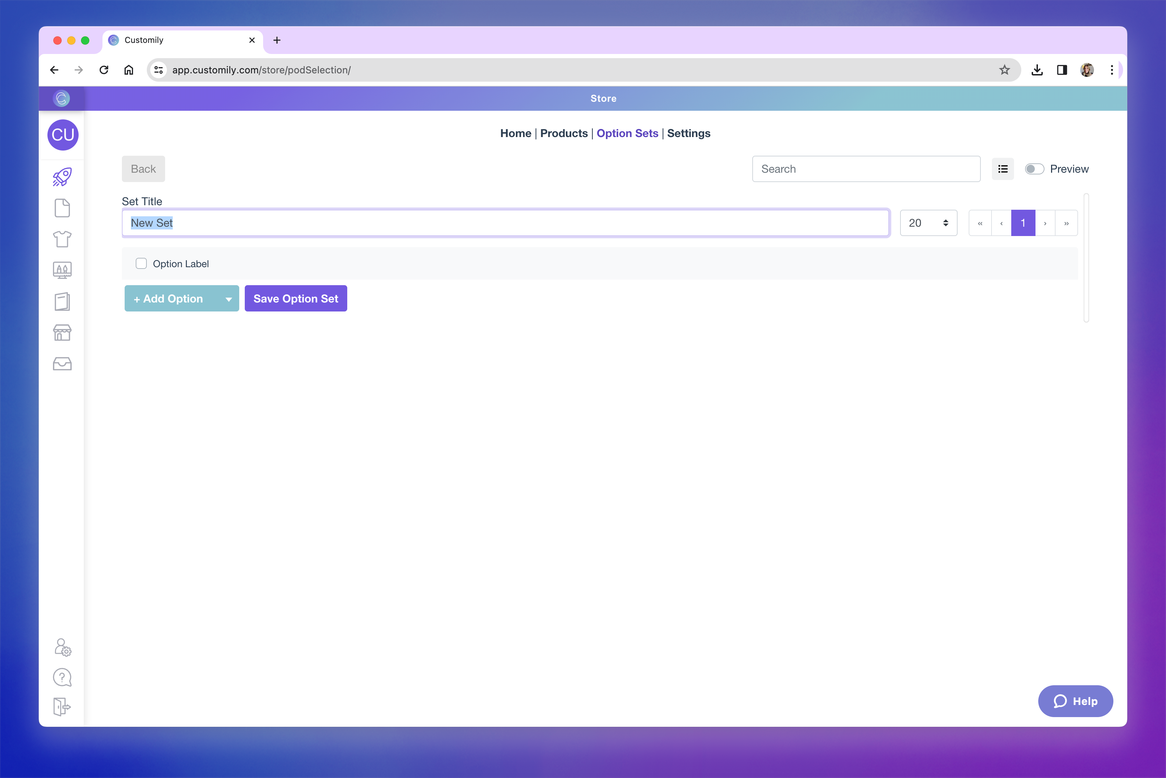This screenshot has height=778, width=1166.
Task: Open the account settings user-gear icon
Action: tap(63, 647)
